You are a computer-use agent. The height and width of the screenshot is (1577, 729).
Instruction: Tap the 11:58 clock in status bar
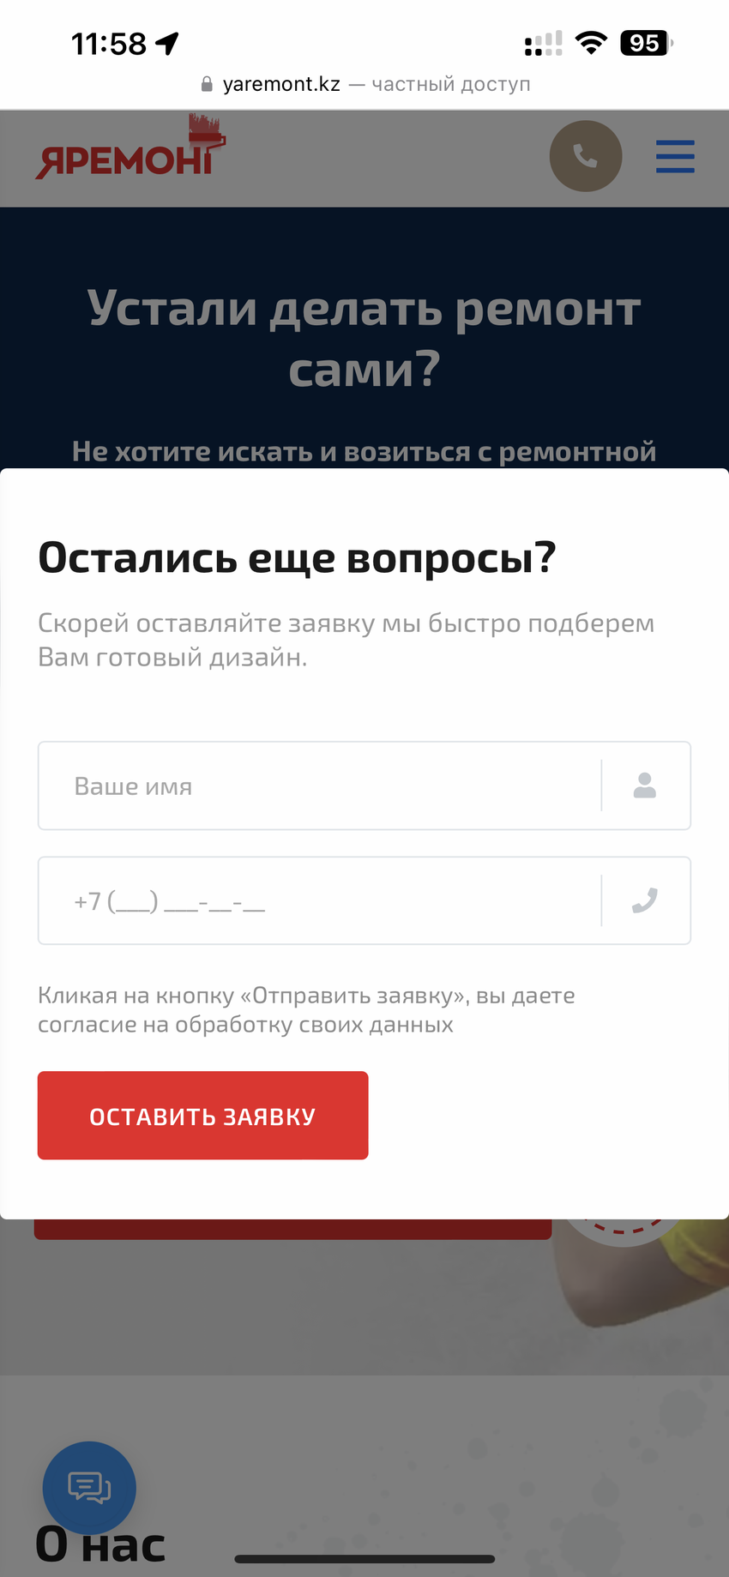pos(109,43)
